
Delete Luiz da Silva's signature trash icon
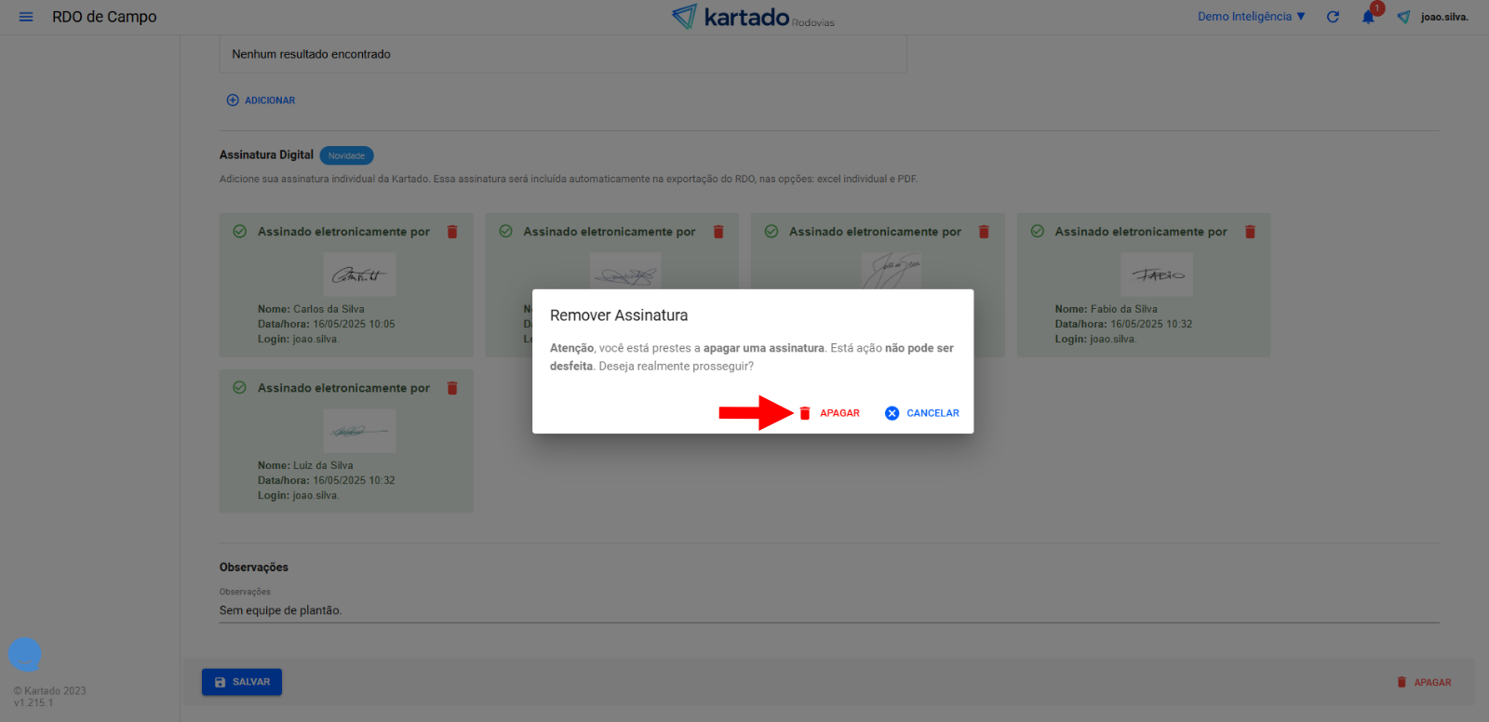[452, 388]
